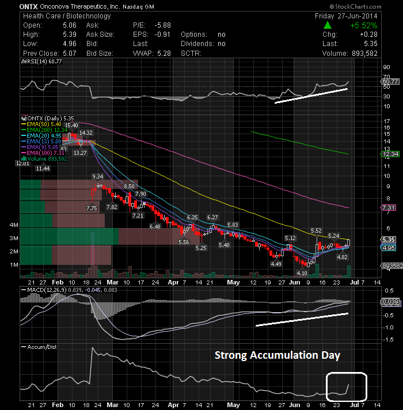Click the 7.31 tag on the price axis
This screenshot has height=410, width=403.
tap(389, 208)
